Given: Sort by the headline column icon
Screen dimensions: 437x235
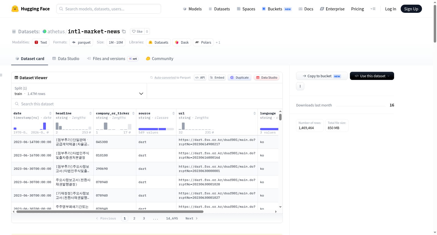Looking at the screenshot, I should (x=90, y=113).
